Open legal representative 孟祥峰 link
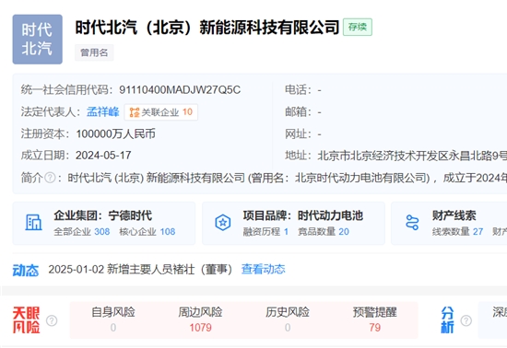This screenshot has height=348, width=507. [103, 111]
